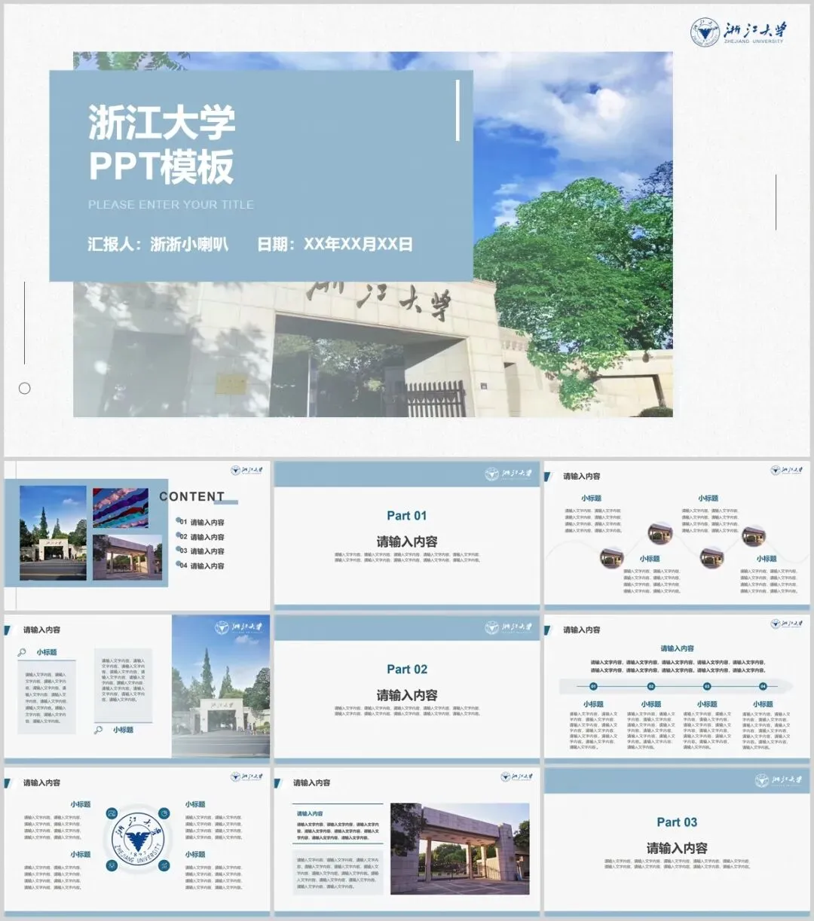This screenshot has width=814, height=921.
Task: Click the magnifier icon beside the lower 小标题
Action: pos(99,730)
